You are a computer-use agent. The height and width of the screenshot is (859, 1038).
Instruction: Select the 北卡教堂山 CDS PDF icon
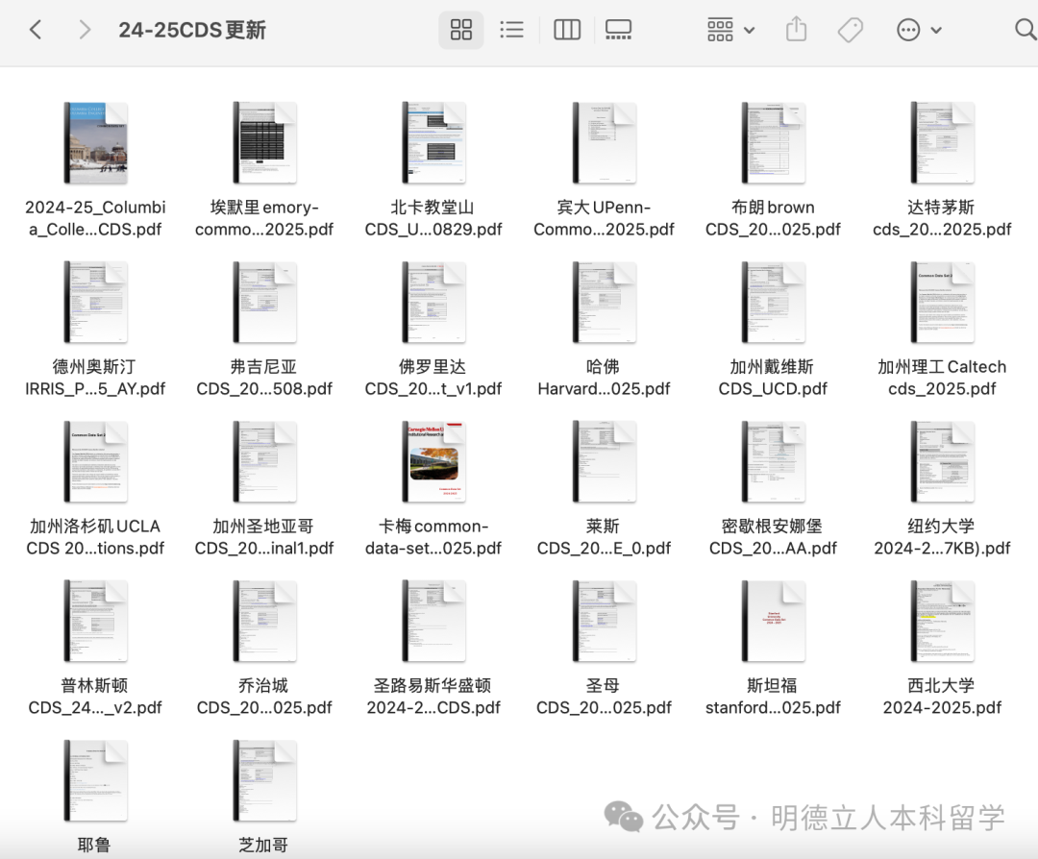(x=433, y=143)
